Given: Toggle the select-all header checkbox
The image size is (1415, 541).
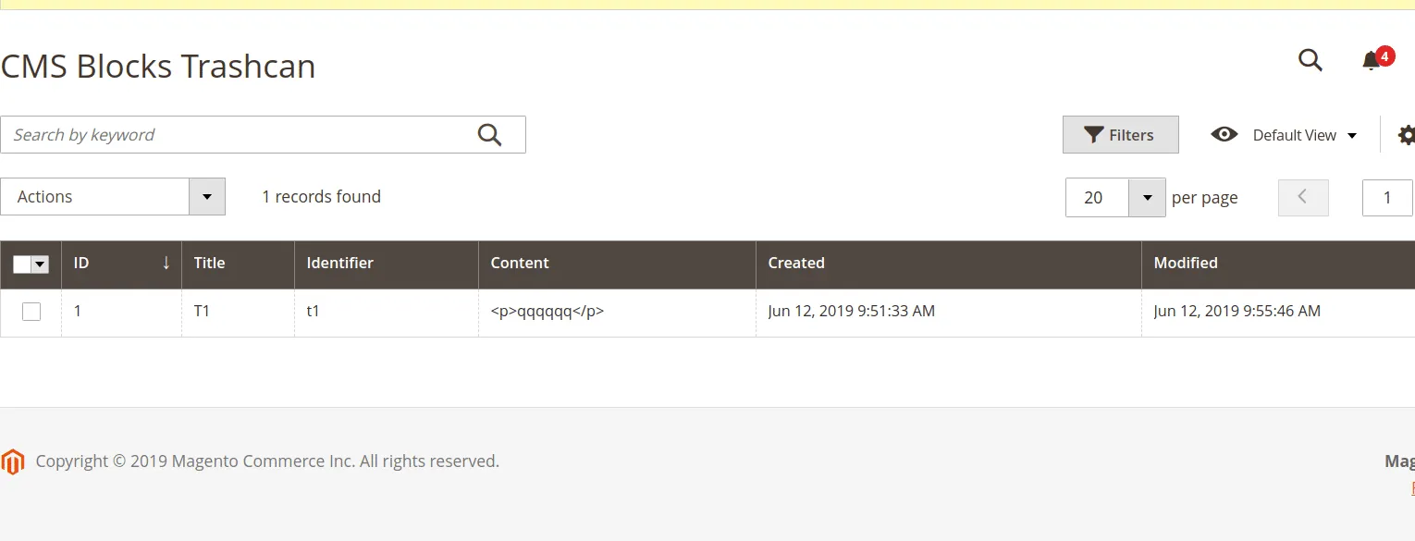Looking at the screenshot, I should click(22, 264).
